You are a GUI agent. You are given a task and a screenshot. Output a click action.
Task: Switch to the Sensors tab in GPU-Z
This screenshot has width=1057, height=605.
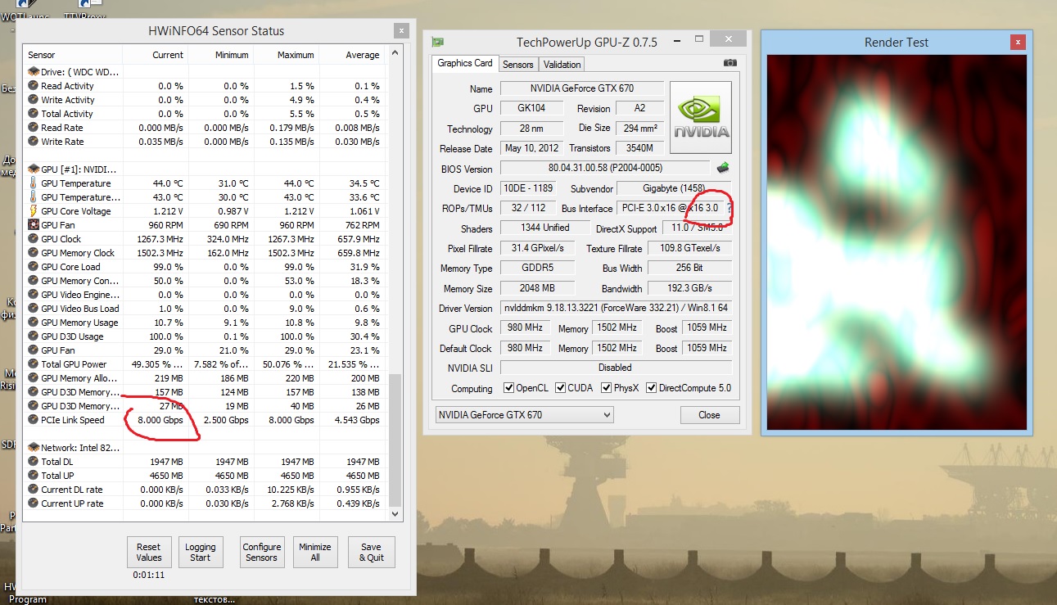tap(517, 64)
